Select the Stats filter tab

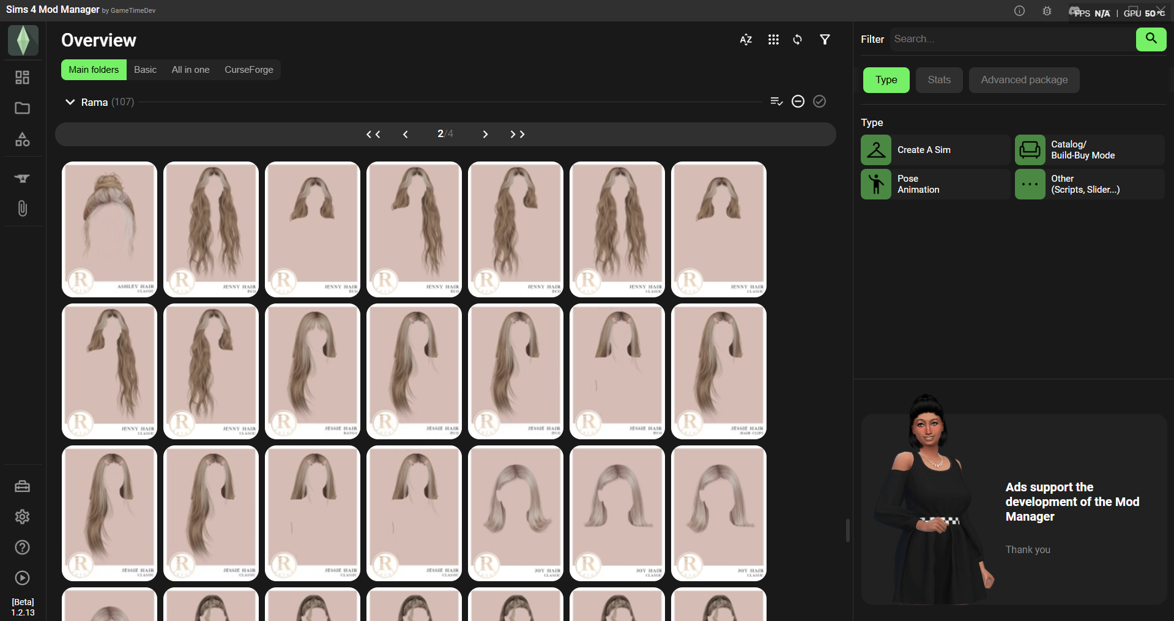point(939,80)
